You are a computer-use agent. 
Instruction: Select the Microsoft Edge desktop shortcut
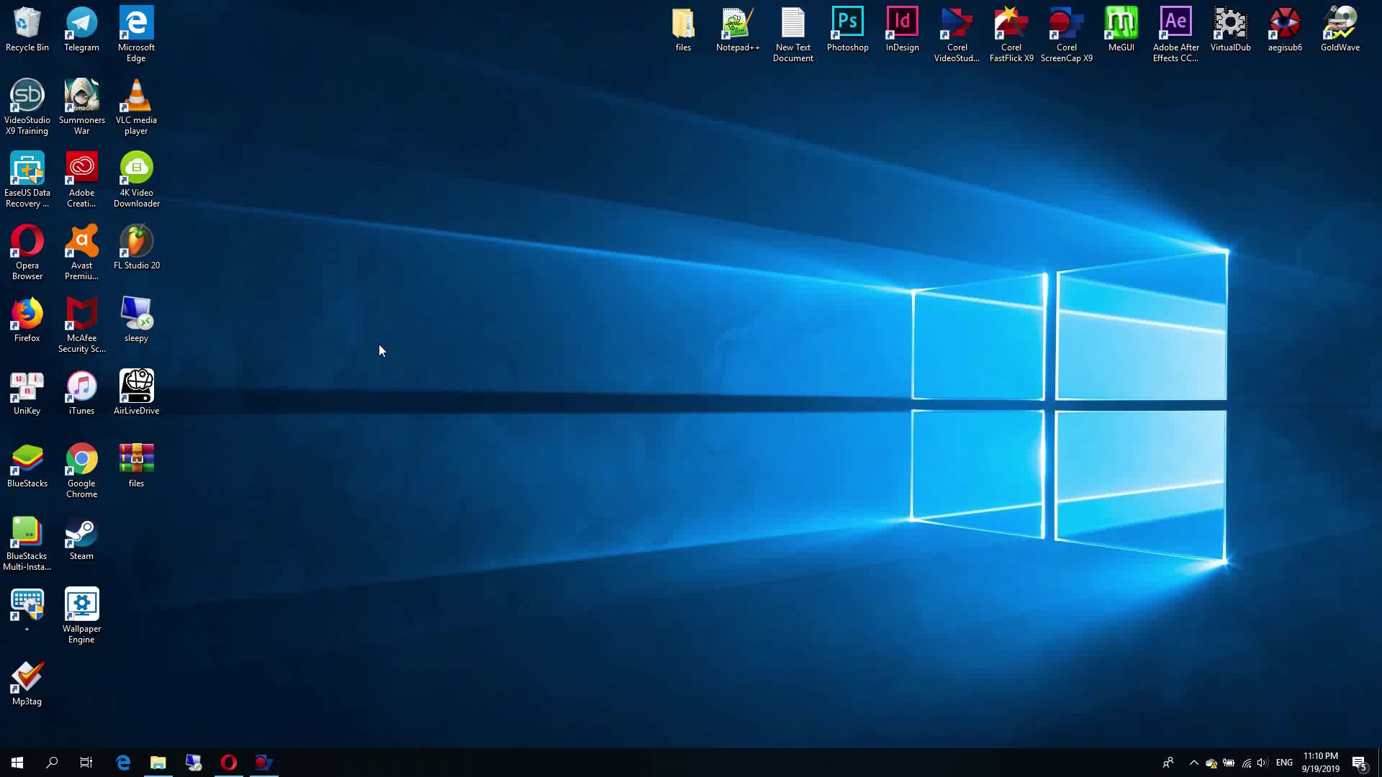(136, 34)
